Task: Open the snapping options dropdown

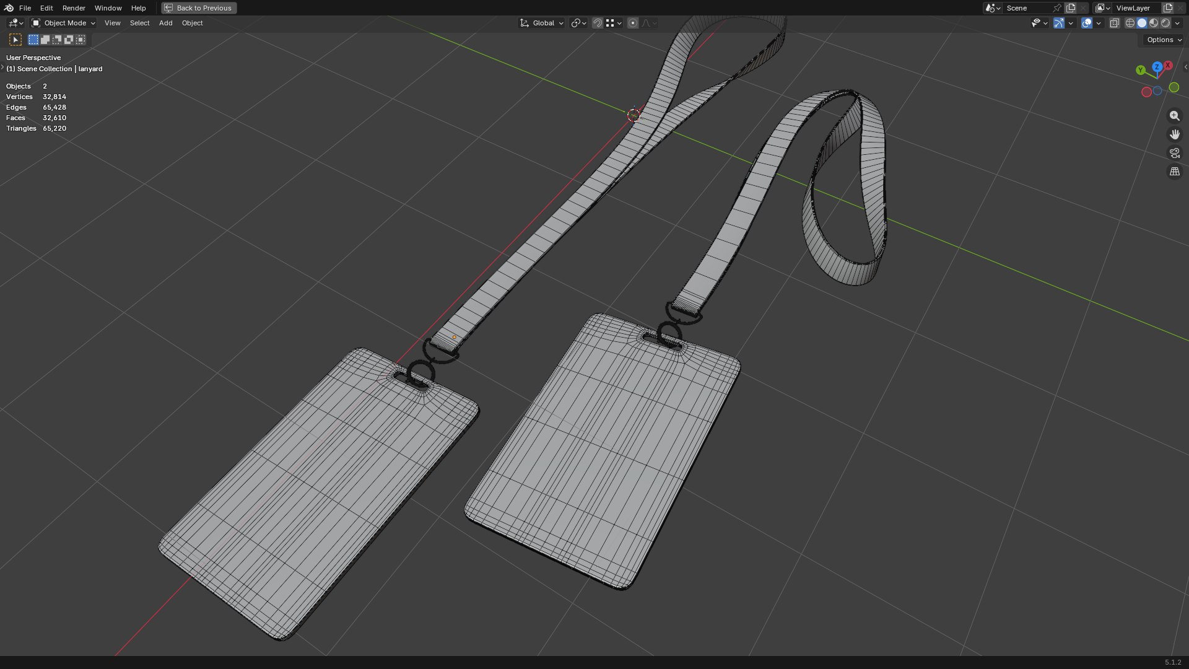Action: click(x=614, y=23)
